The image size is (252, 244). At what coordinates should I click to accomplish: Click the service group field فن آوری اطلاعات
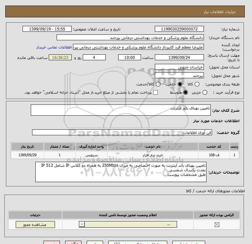(122, 132)
